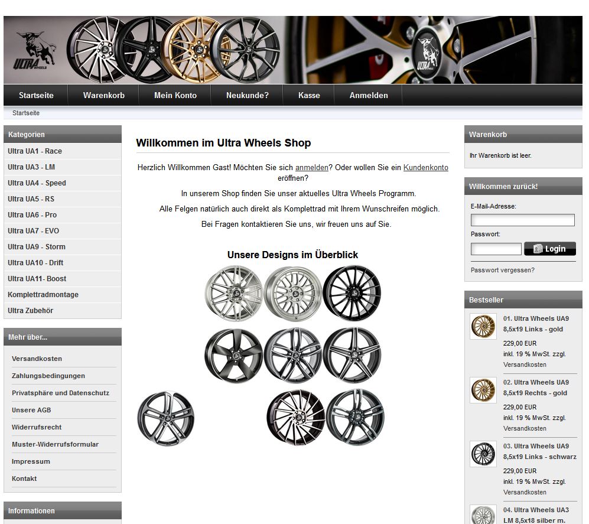Open the Impressum page
The image size is (589, 524).
pos(31,461)
